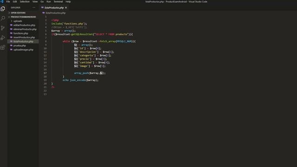Screen dimensions: 297x167
Task: Open uploadimages.php from the explorer
Action: click(23, 50)
